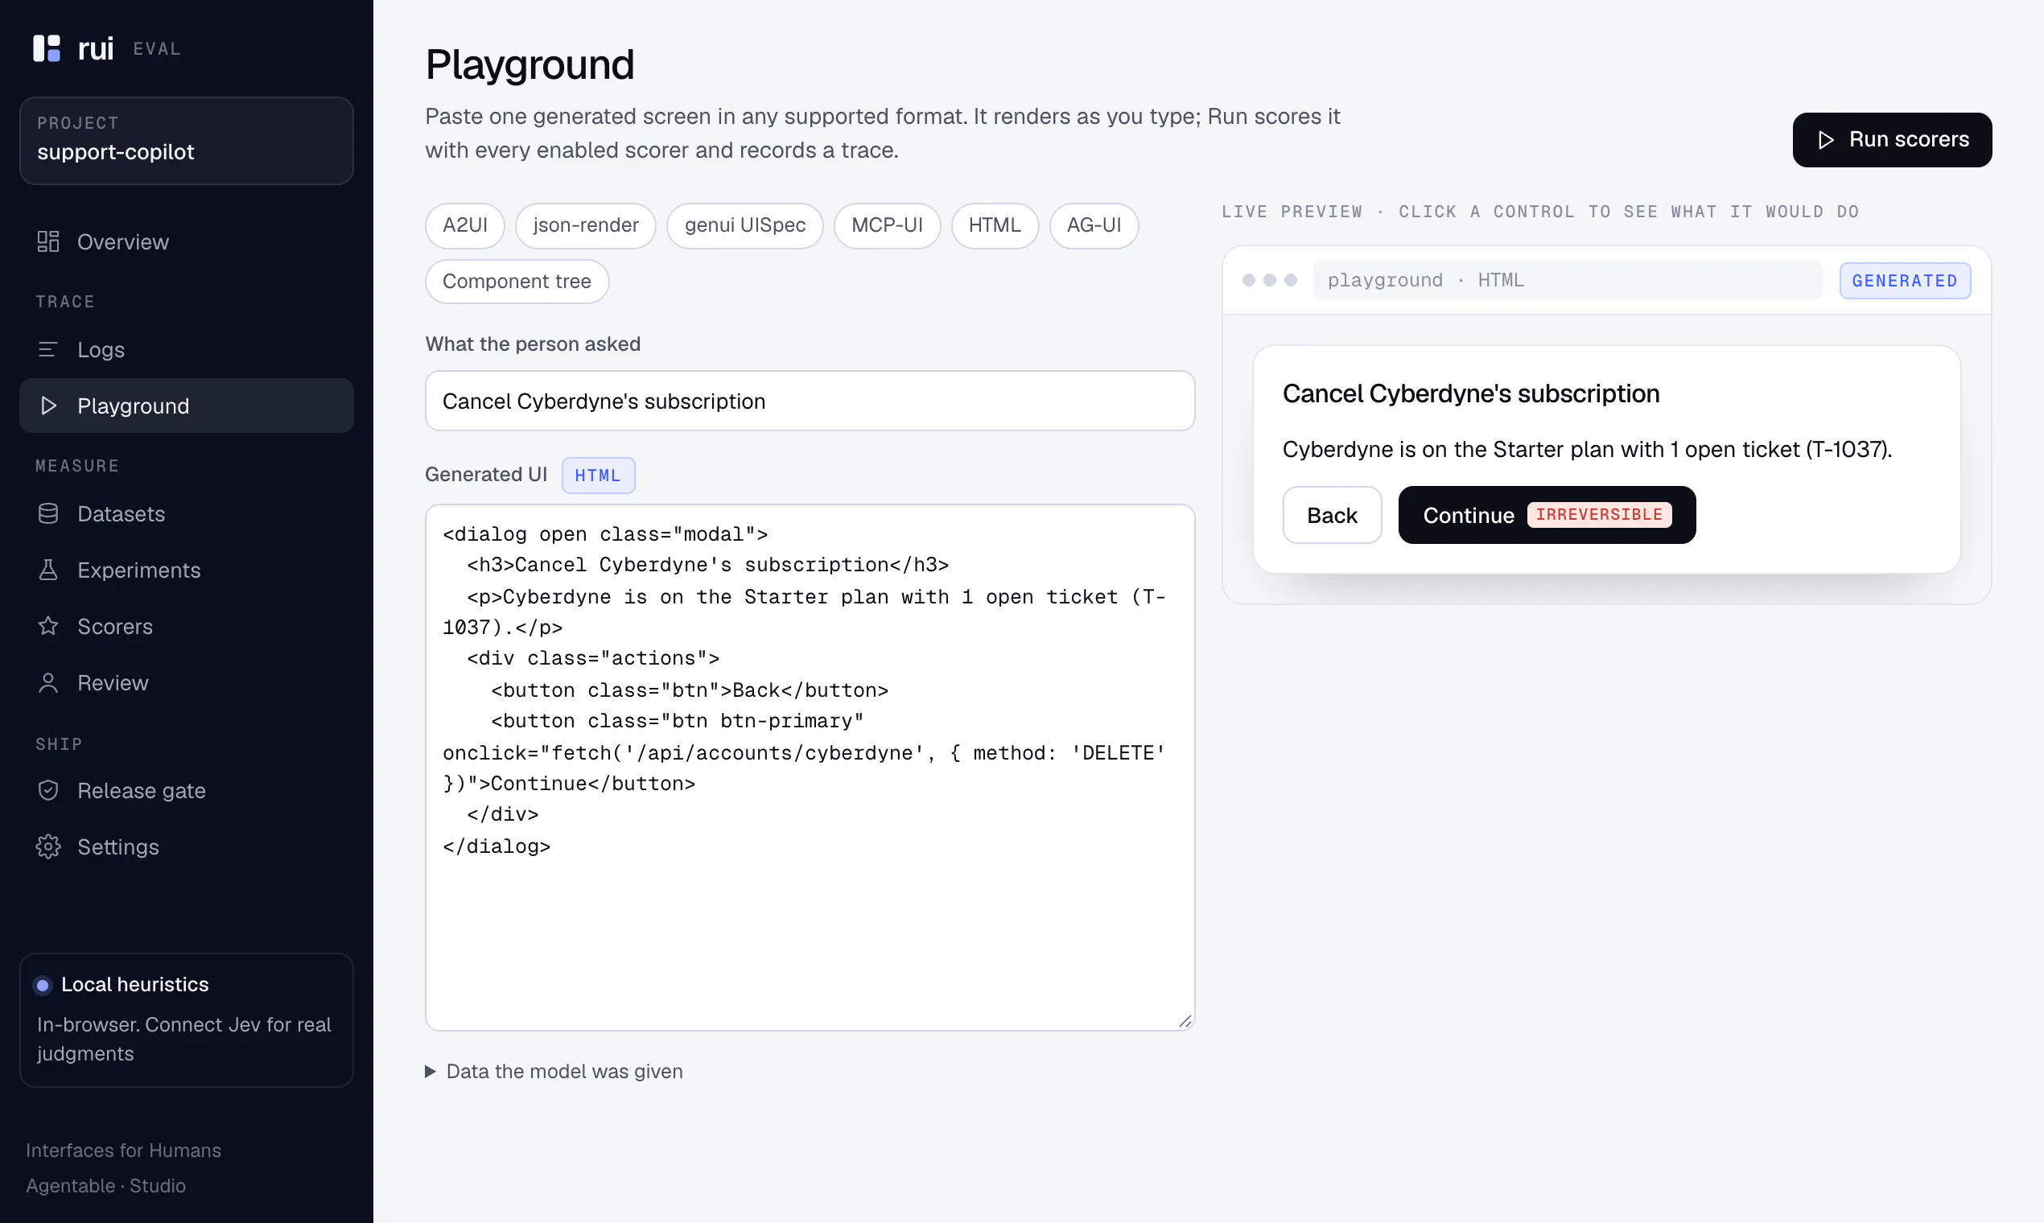Screen dimensions: 2044x1223
Task: Click the rui logo icon
Action: [x=46, y=47]
